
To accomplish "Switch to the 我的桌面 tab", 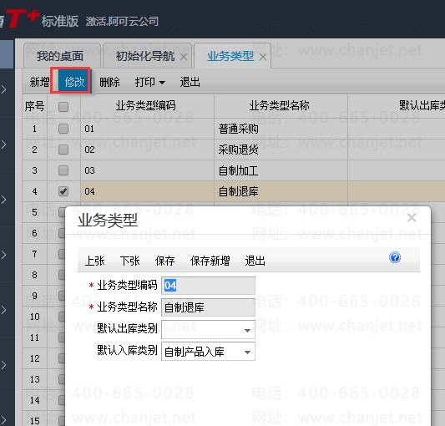I will (60, 56).
